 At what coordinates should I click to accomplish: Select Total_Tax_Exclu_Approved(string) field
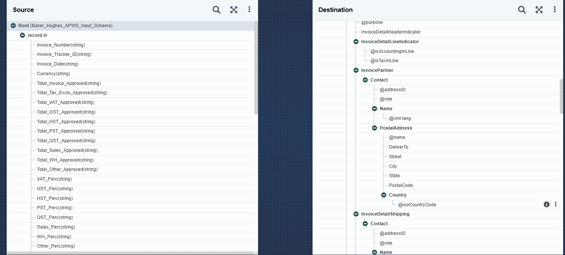click(x=72, y=93)
